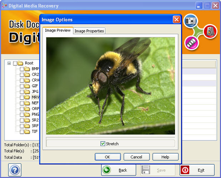Click the MRW folder icon
The width and height of the screenshot is (221, 178).
27,97
